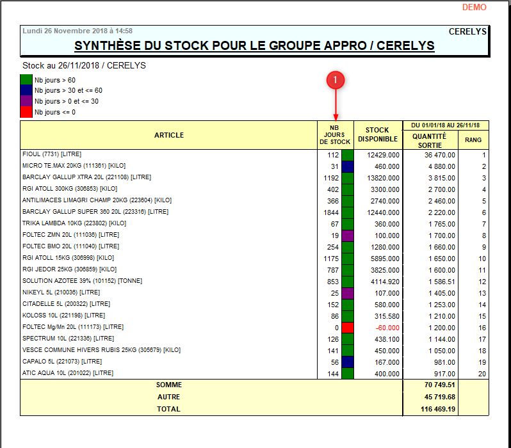Click the green legend swatch for Nb jours > 60

tap(26, 80)
